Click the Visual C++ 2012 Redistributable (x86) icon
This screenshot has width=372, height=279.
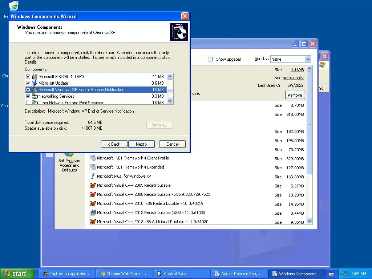click(x=93, y=213)
